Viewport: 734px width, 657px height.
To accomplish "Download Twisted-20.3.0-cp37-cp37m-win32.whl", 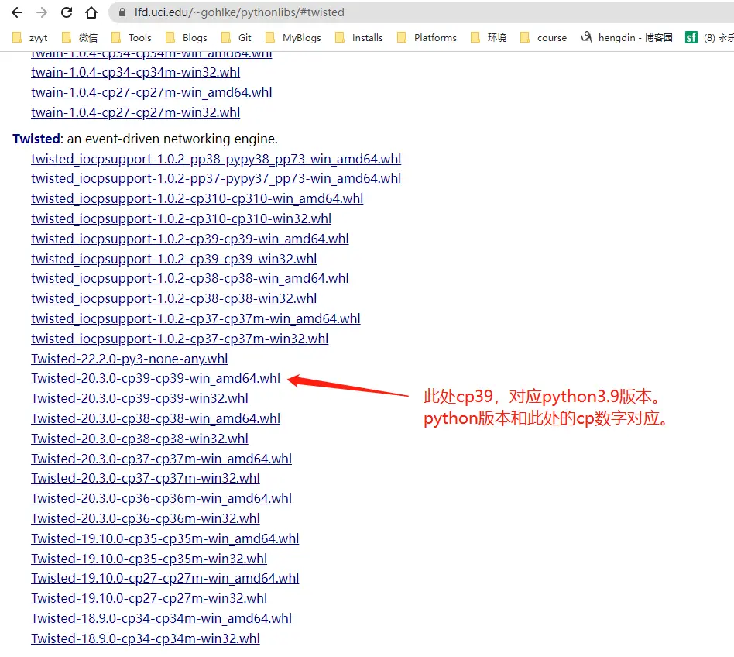I will click(145, 478).
